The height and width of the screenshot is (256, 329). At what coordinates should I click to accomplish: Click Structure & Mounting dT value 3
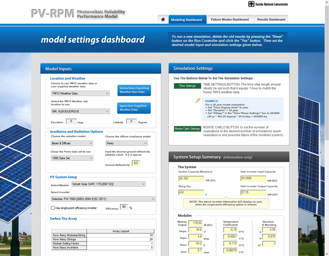pyautogui.click(x=269, y=244)
